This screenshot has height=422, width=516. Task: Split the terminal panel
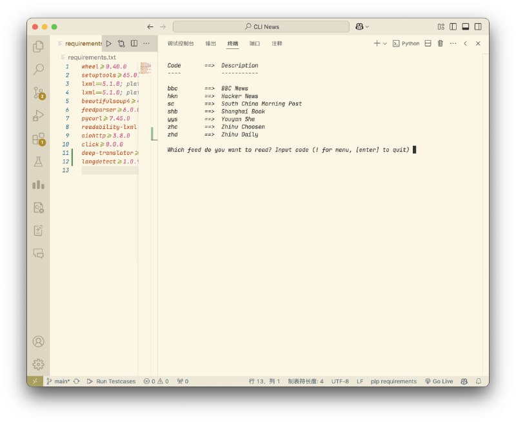[428, 44]
